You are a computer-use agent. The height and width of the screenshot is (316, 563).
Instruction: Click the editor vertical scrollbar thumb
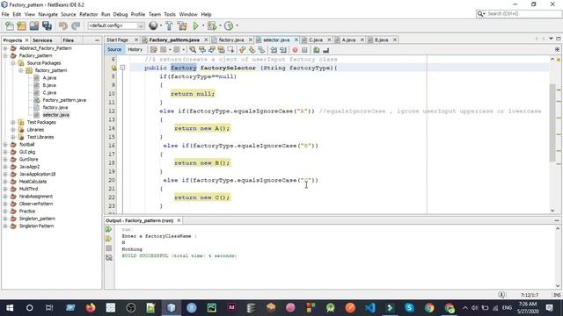(x=552, y=123)
